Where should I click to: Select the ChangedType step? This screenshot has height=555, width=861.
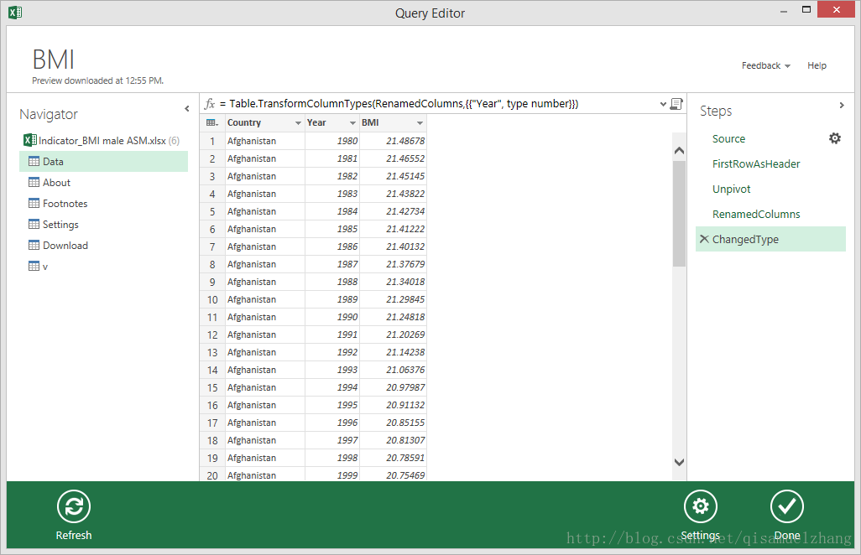click(770, 239)
